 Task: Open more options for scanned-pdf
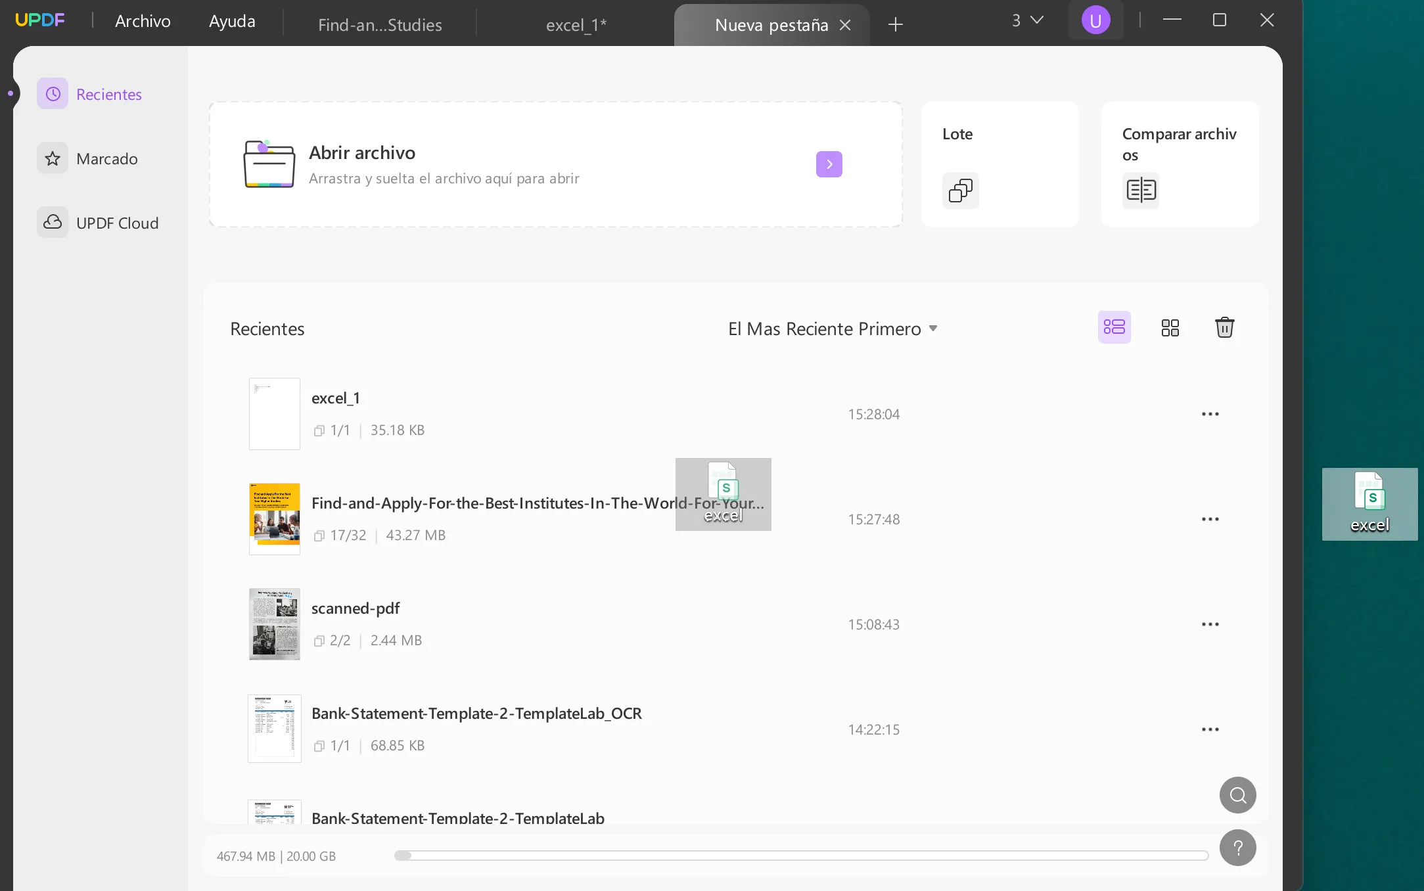point(1210,624)
